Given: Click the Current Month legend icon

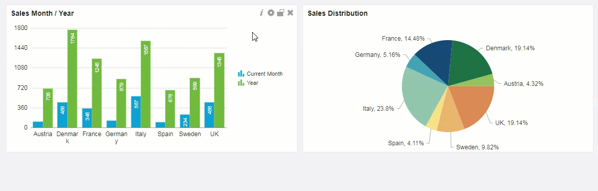Looking at the screenshot, I should point(241,74).
